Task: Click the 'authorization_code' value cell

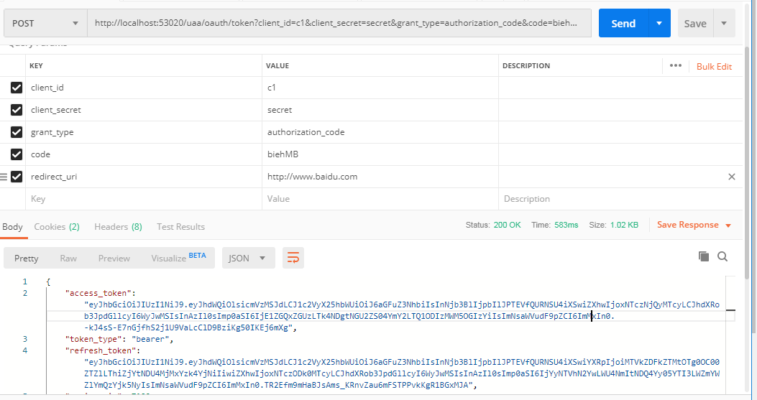Action: pyautogui.click(x=380, y=131)
